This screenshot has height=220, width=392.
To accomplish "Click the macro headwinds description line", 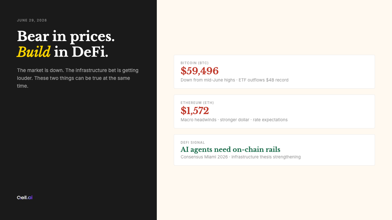I will [x=234, y=120].
